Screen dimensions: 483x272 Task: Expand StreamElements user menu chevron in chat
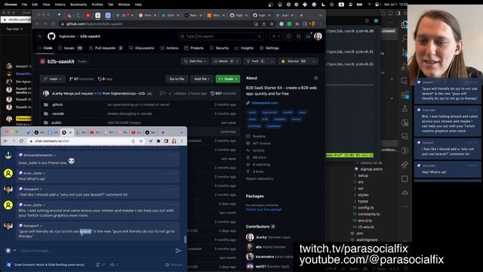[x=55, y=155]
